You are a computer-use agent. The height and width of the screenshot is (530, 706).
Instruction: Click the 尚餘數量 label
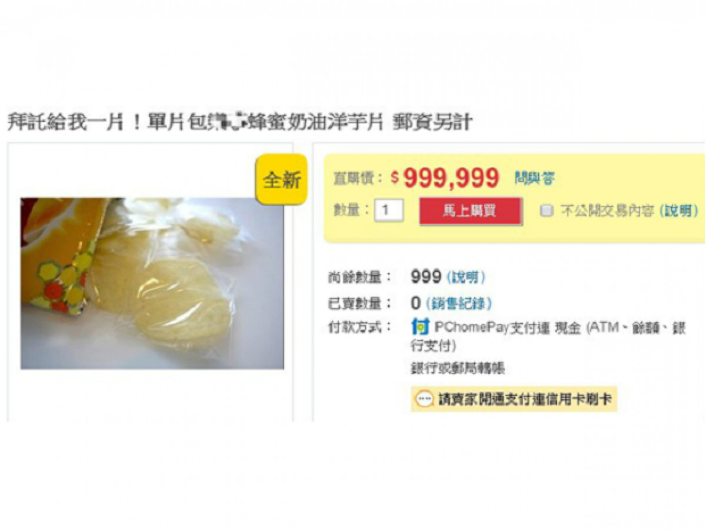[x=359, y=277]
